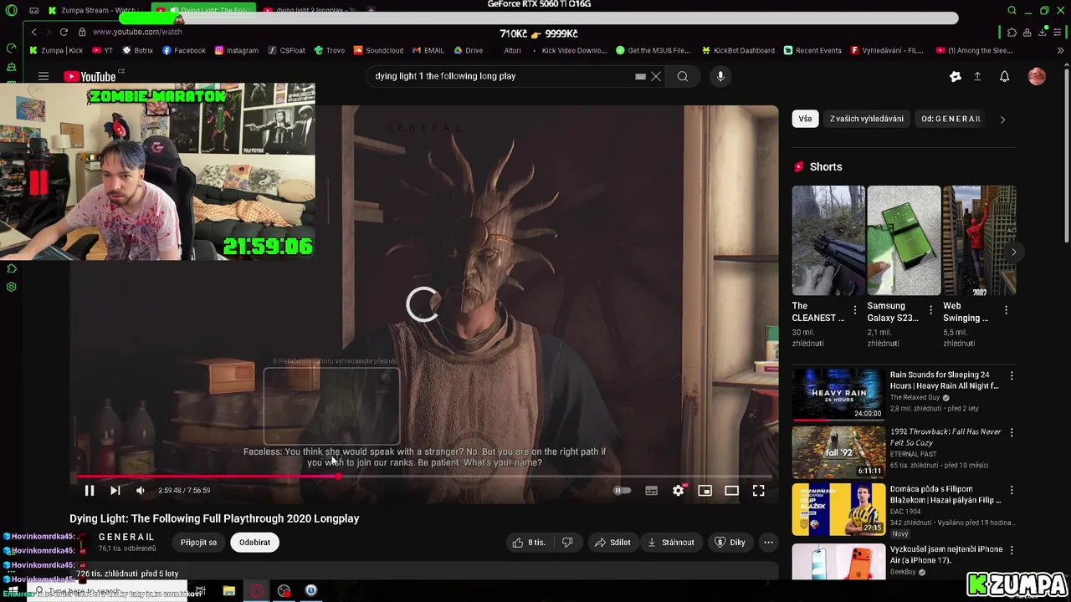Enter fullscreen mode

coord(759,491)
